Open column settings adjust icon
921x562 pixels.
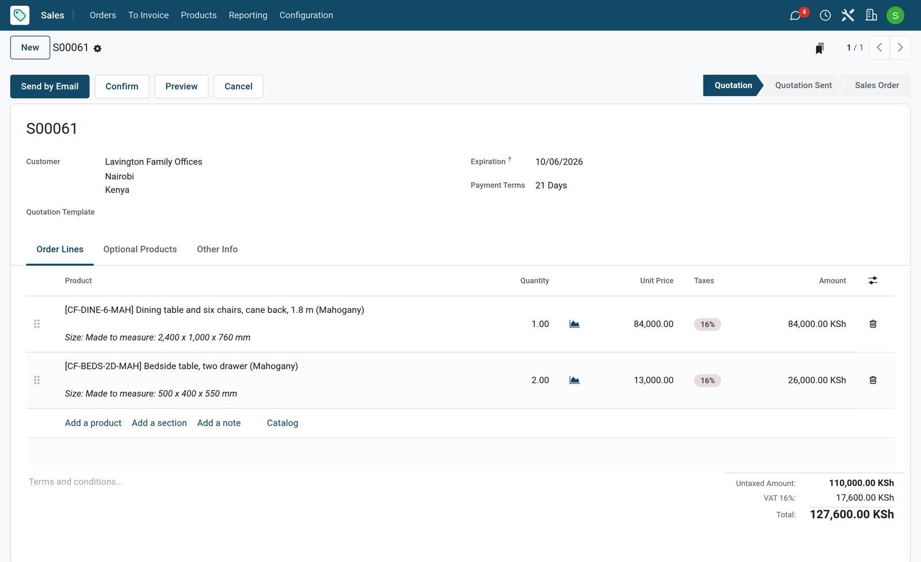point(873,281)
